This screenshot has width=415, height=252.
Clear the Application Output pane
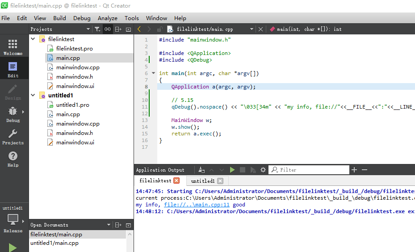(201, 170)
